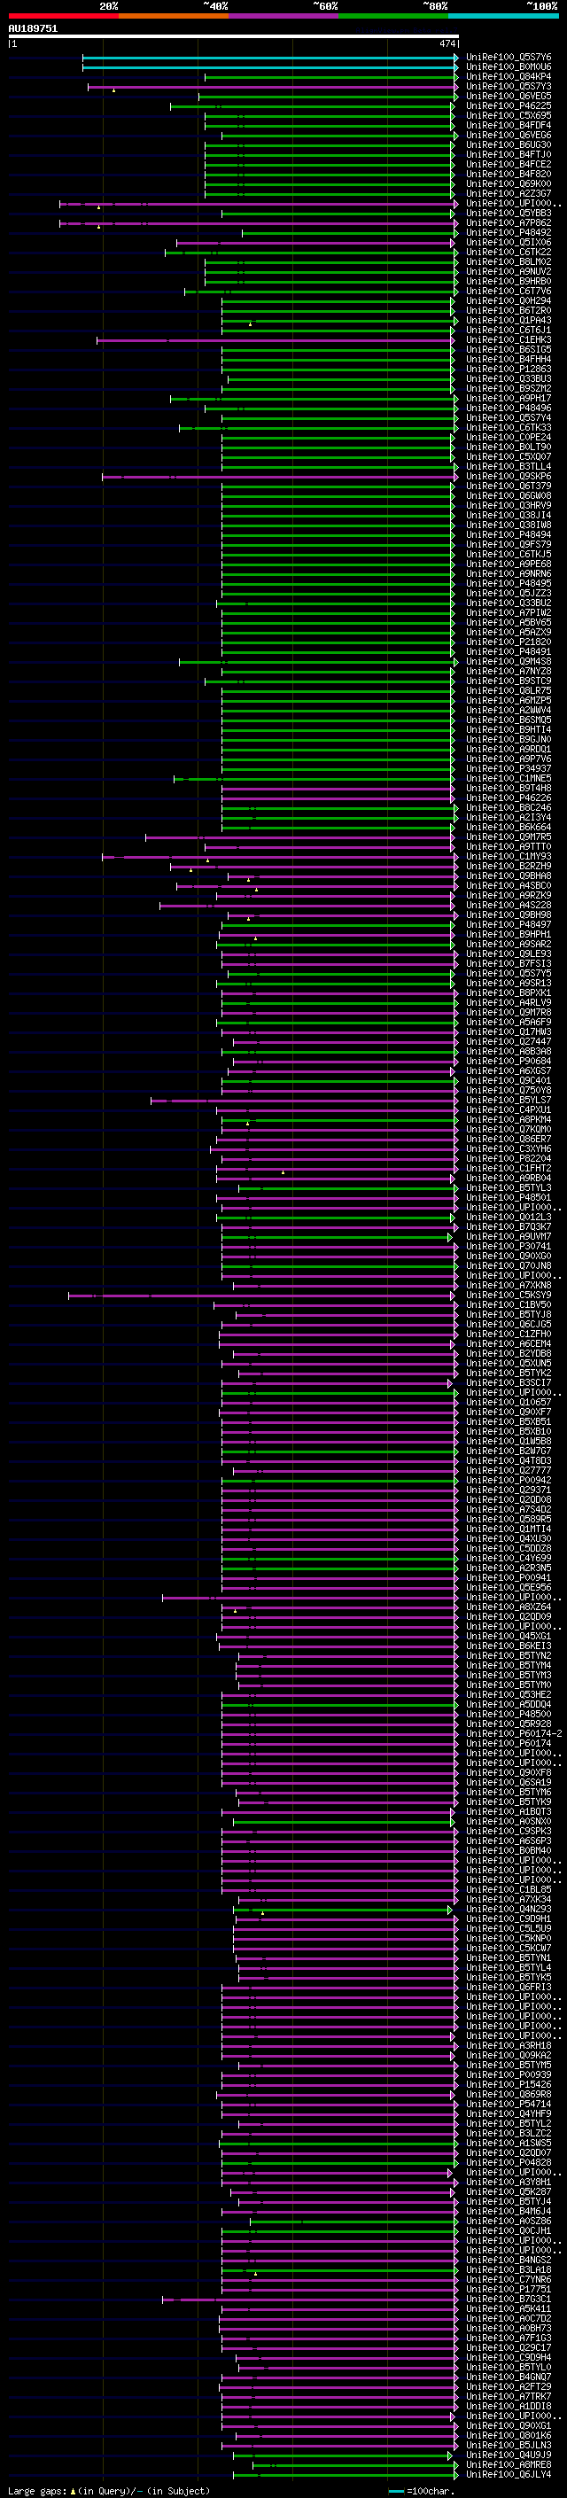Select UniRef100_A0SZ86 label
Image resolution: width=567 pixels, height=2498 pixels.
(509, 2221)
